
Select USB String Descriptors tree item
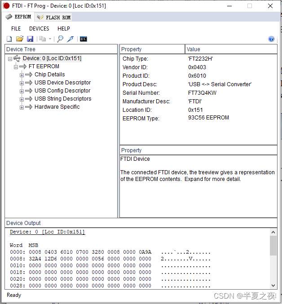(63, 99)
